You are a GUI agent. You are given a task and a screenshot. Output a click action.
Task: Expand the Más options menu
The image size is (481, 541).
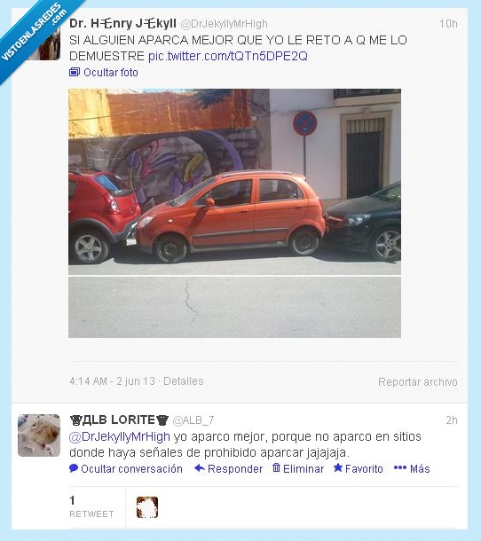(420, 468)
